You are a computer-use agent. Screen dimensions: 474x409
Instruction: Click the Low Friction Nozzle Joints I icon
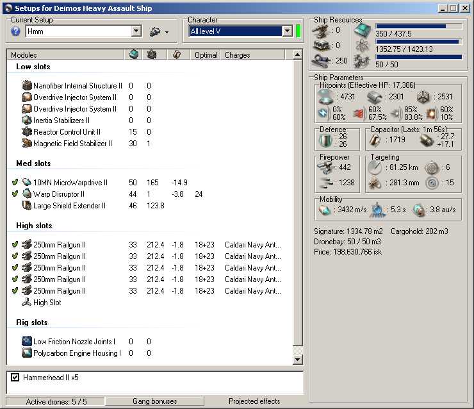27,341
